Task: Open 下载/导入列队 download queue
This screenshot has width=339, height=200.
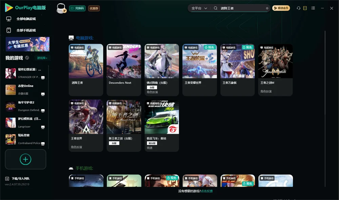Action: pyautogui.click(x=21, y=179)
